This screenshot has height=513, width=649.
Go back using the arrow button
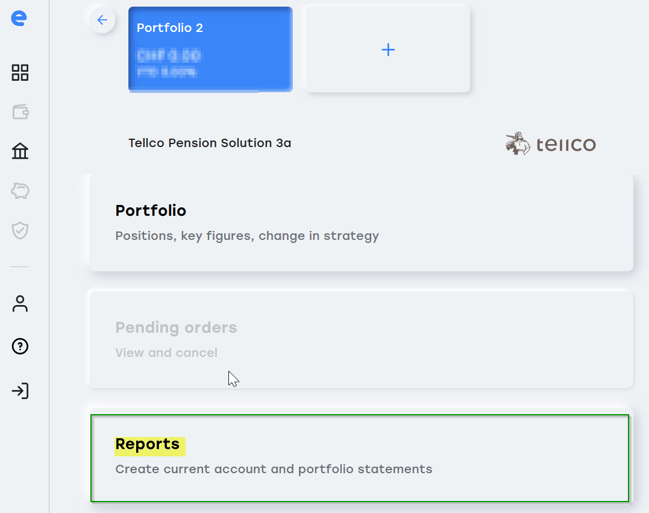(x=102, y=20)
